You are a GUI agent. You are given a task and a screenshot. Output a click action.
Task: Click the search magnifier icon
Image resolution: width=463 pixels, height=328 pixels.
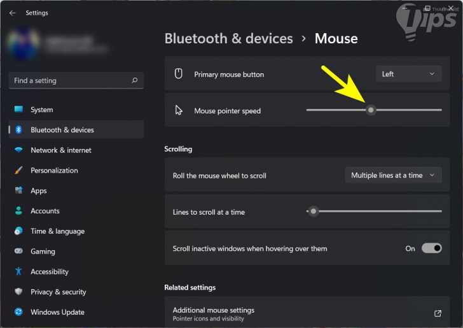pos(135,80)
